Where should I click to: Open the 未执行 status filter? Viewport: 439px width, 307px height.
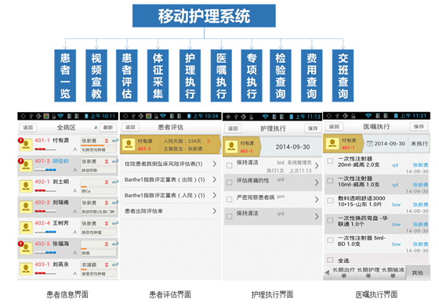point(419,143)
